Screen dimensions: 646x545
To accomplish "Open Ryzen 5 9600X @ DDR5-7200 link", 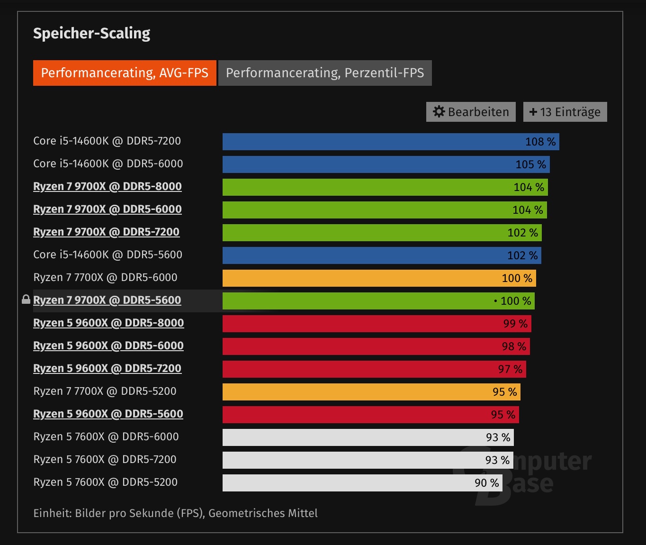I will [108, 368].
